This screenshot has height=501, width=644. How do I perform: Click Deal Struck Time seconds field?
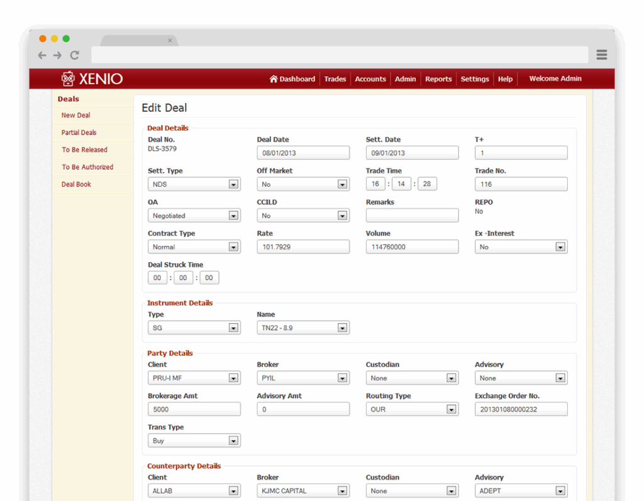(x=209, y=278)
